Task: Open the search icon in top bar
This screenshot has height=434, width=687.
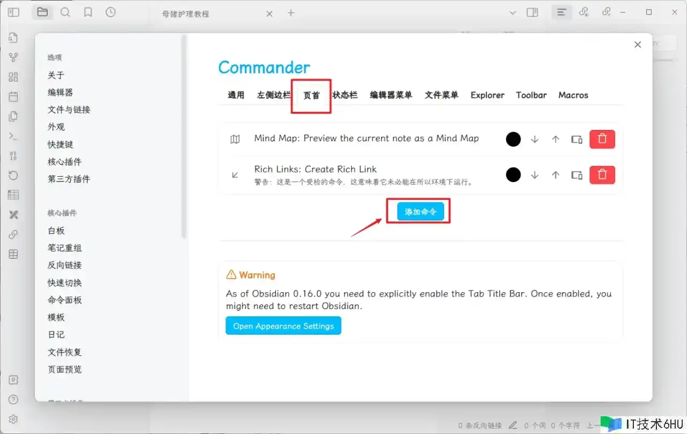Action: (x=65, y=12)
